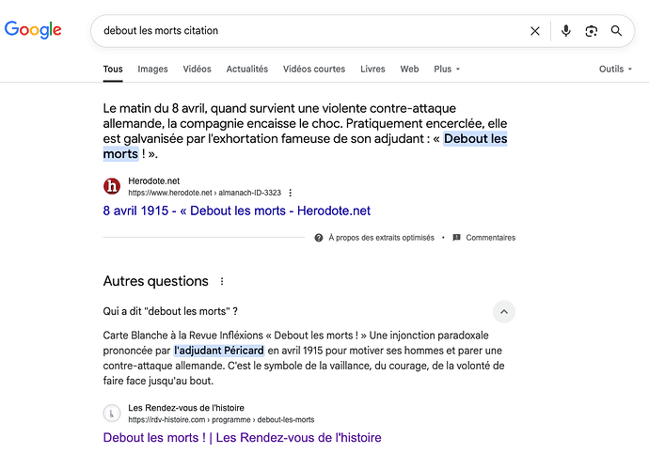Expand the Plus dropdown menu
Viewport: 649px width, 453px height.
click(447, 69)
